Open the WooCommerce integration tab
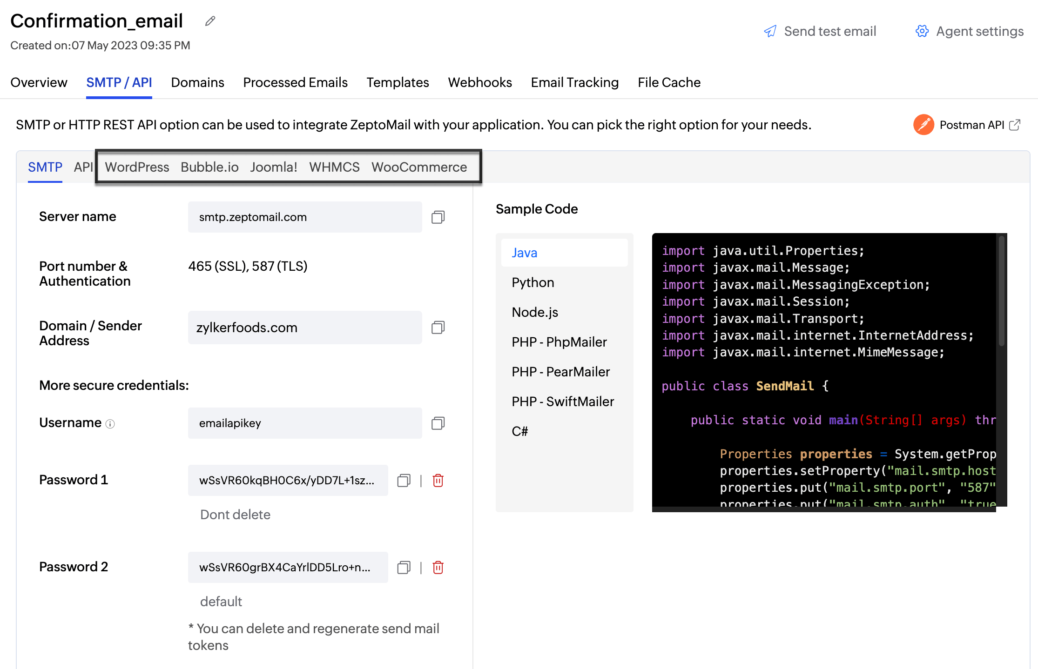Image resolution: width=1038 pixels, height=669 pixels. coord(419,167)
